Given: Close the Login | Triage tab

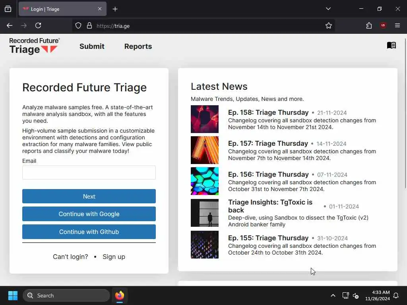Looking at the screenshot, I should click(x=100, y=9).
